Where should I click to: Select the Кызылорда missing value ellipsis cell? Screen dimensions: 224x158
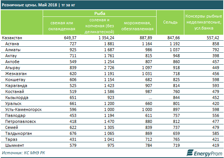coord(150,98)
